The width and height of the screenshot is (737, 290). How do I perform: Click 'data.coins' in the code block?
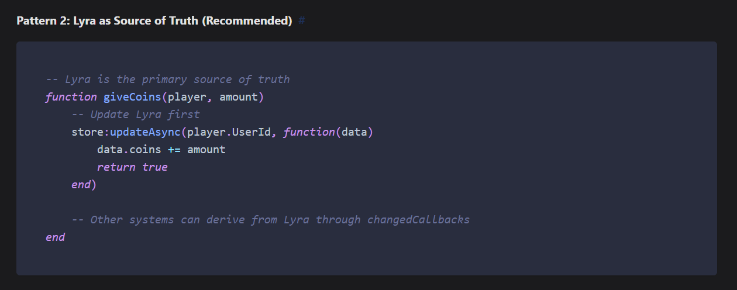point(129,150)
